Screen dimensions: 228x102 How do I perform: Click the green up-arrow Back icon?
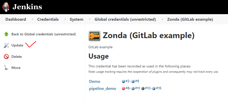pos(6,34)
